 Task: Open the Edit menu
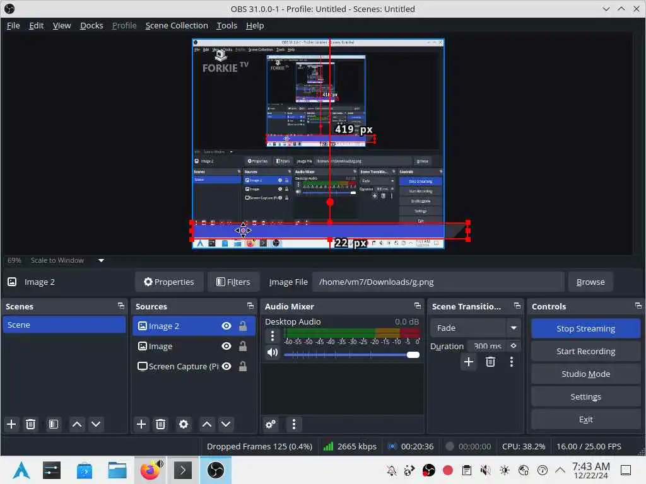click(x=36, y=25)
